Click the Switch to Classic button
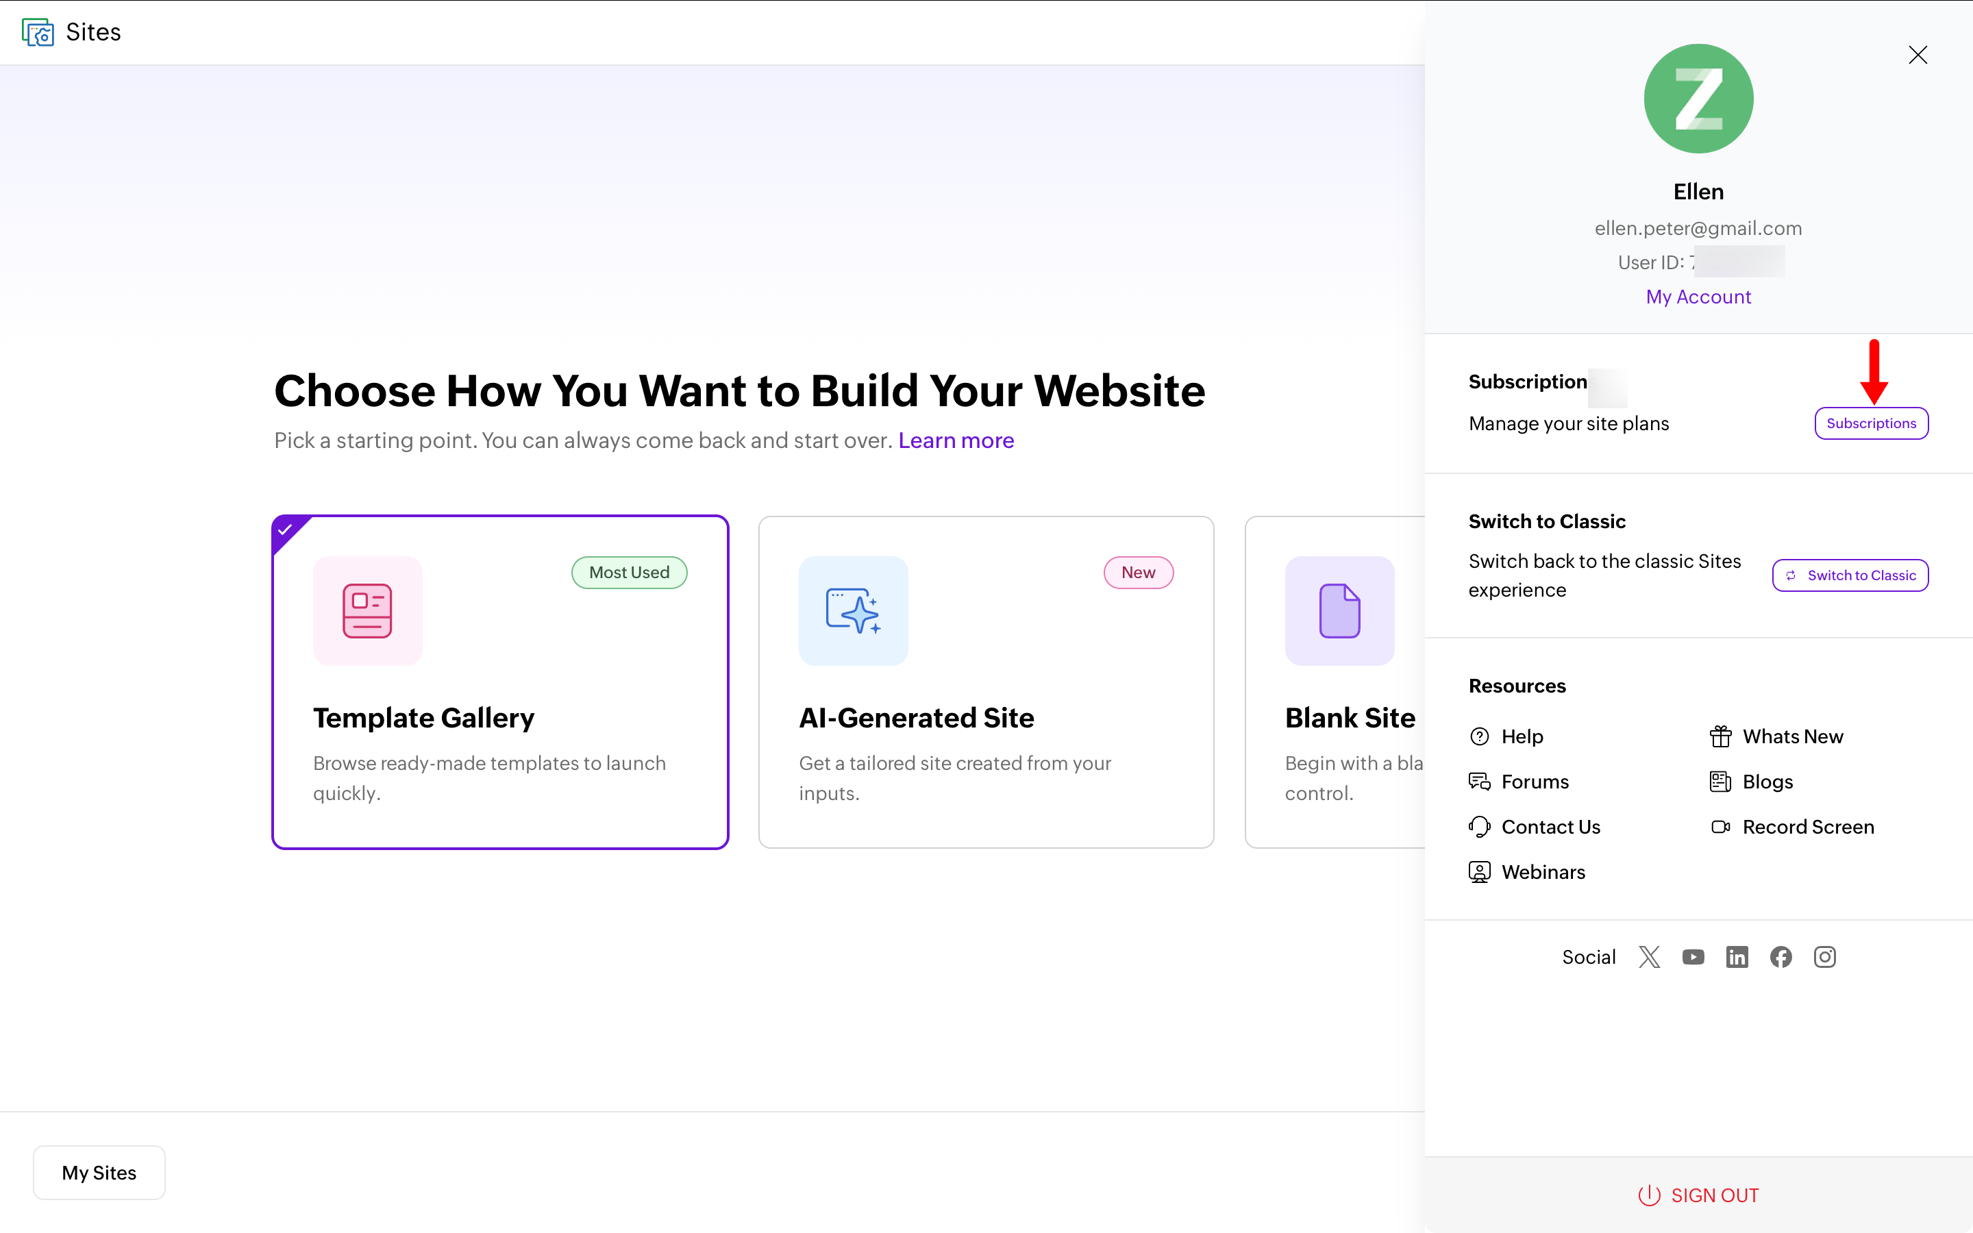The height and width of the screenshot is (1233, 1973). (x=1850, y=575)
